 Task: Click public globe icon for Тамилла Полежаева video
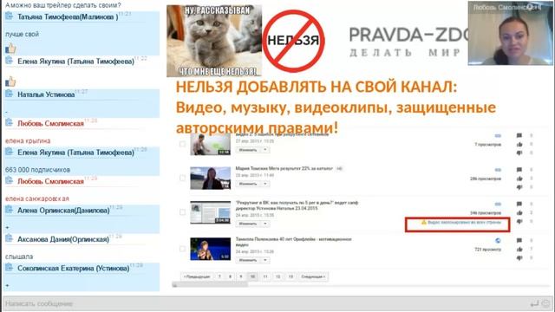pyautogui.click(x=498, y=241)
